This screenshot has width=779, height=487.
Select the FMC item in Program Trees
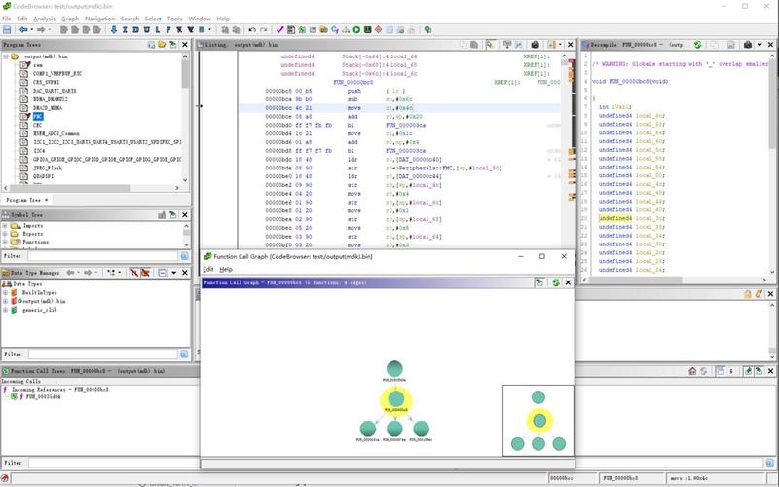[38, 115]
